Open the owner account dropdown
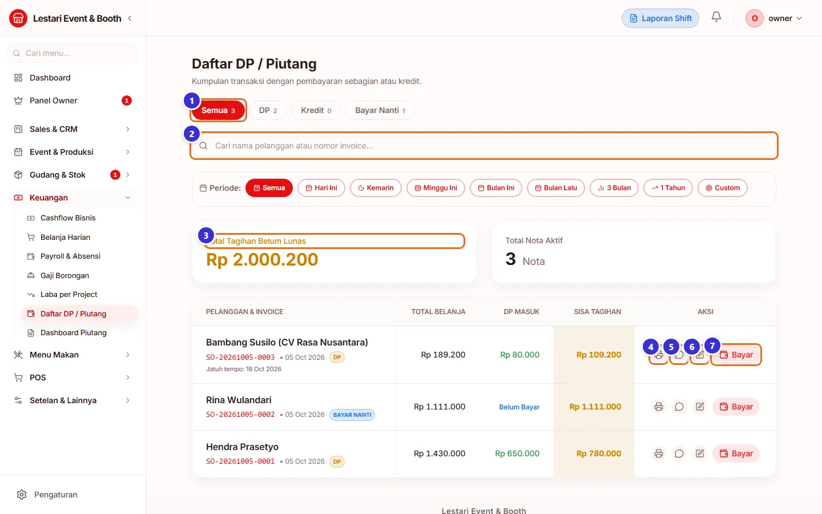822x514 pixels. [774, 18]
